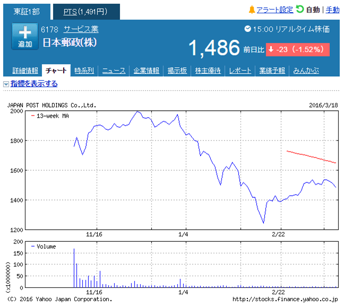Click the chart date 2016/3/18
Viewport: 344px width, 307px height.
[x=323, y=106]
